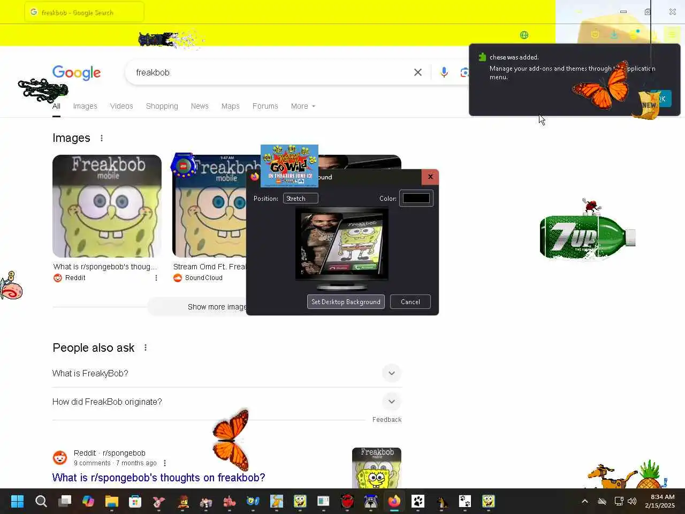Open Windows Start menu
685x514 pixels.
(17, 501)
